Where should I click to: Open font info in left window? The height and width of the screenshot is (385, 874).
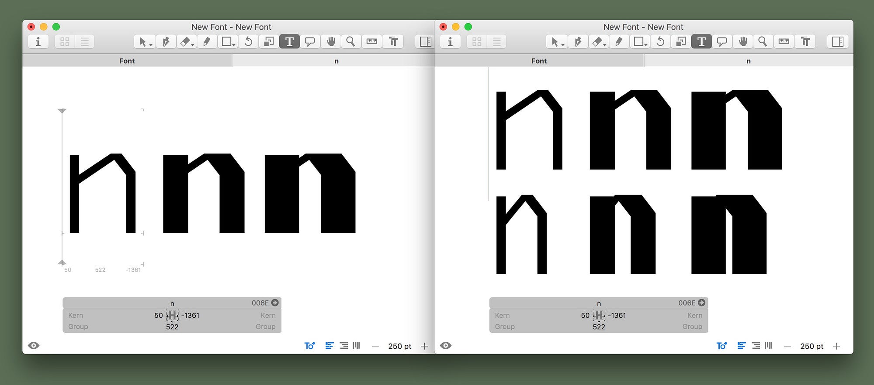[x=38, y=41]
